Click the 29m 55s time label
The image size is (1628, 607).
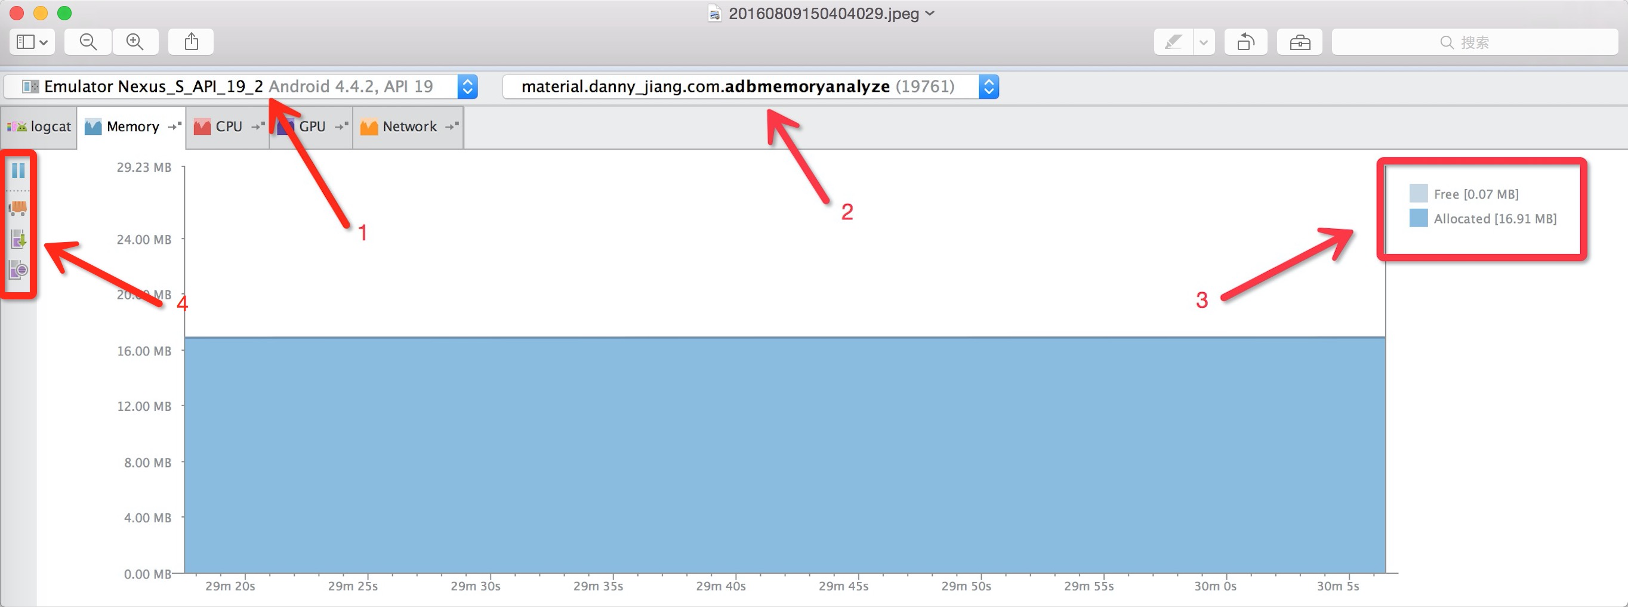click(1089, 586)
